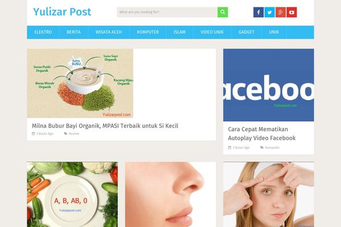This screenshot has height=227, width=341.
Task: Open the Milna Bubur Bayi Organik article title
Action: click(105, 126)
